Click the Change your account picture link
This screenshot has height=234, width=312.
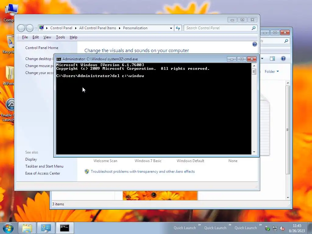point(39,73)
